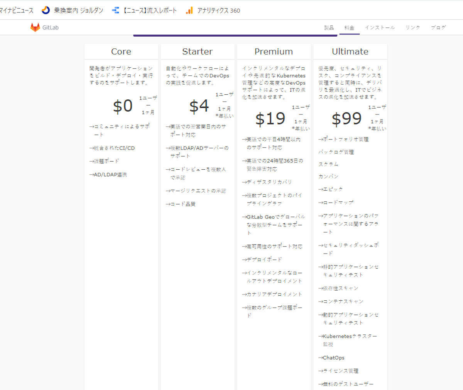Open the 依存性スキャン feature link
The height and width of the screenshot is (390, 463).
coord(338,288)
